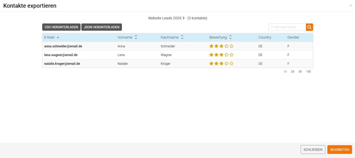The width and height of the screenshot is (355, 158).
Task: Open anna.schneider@email.de contact row
Action: pos(63,46)
